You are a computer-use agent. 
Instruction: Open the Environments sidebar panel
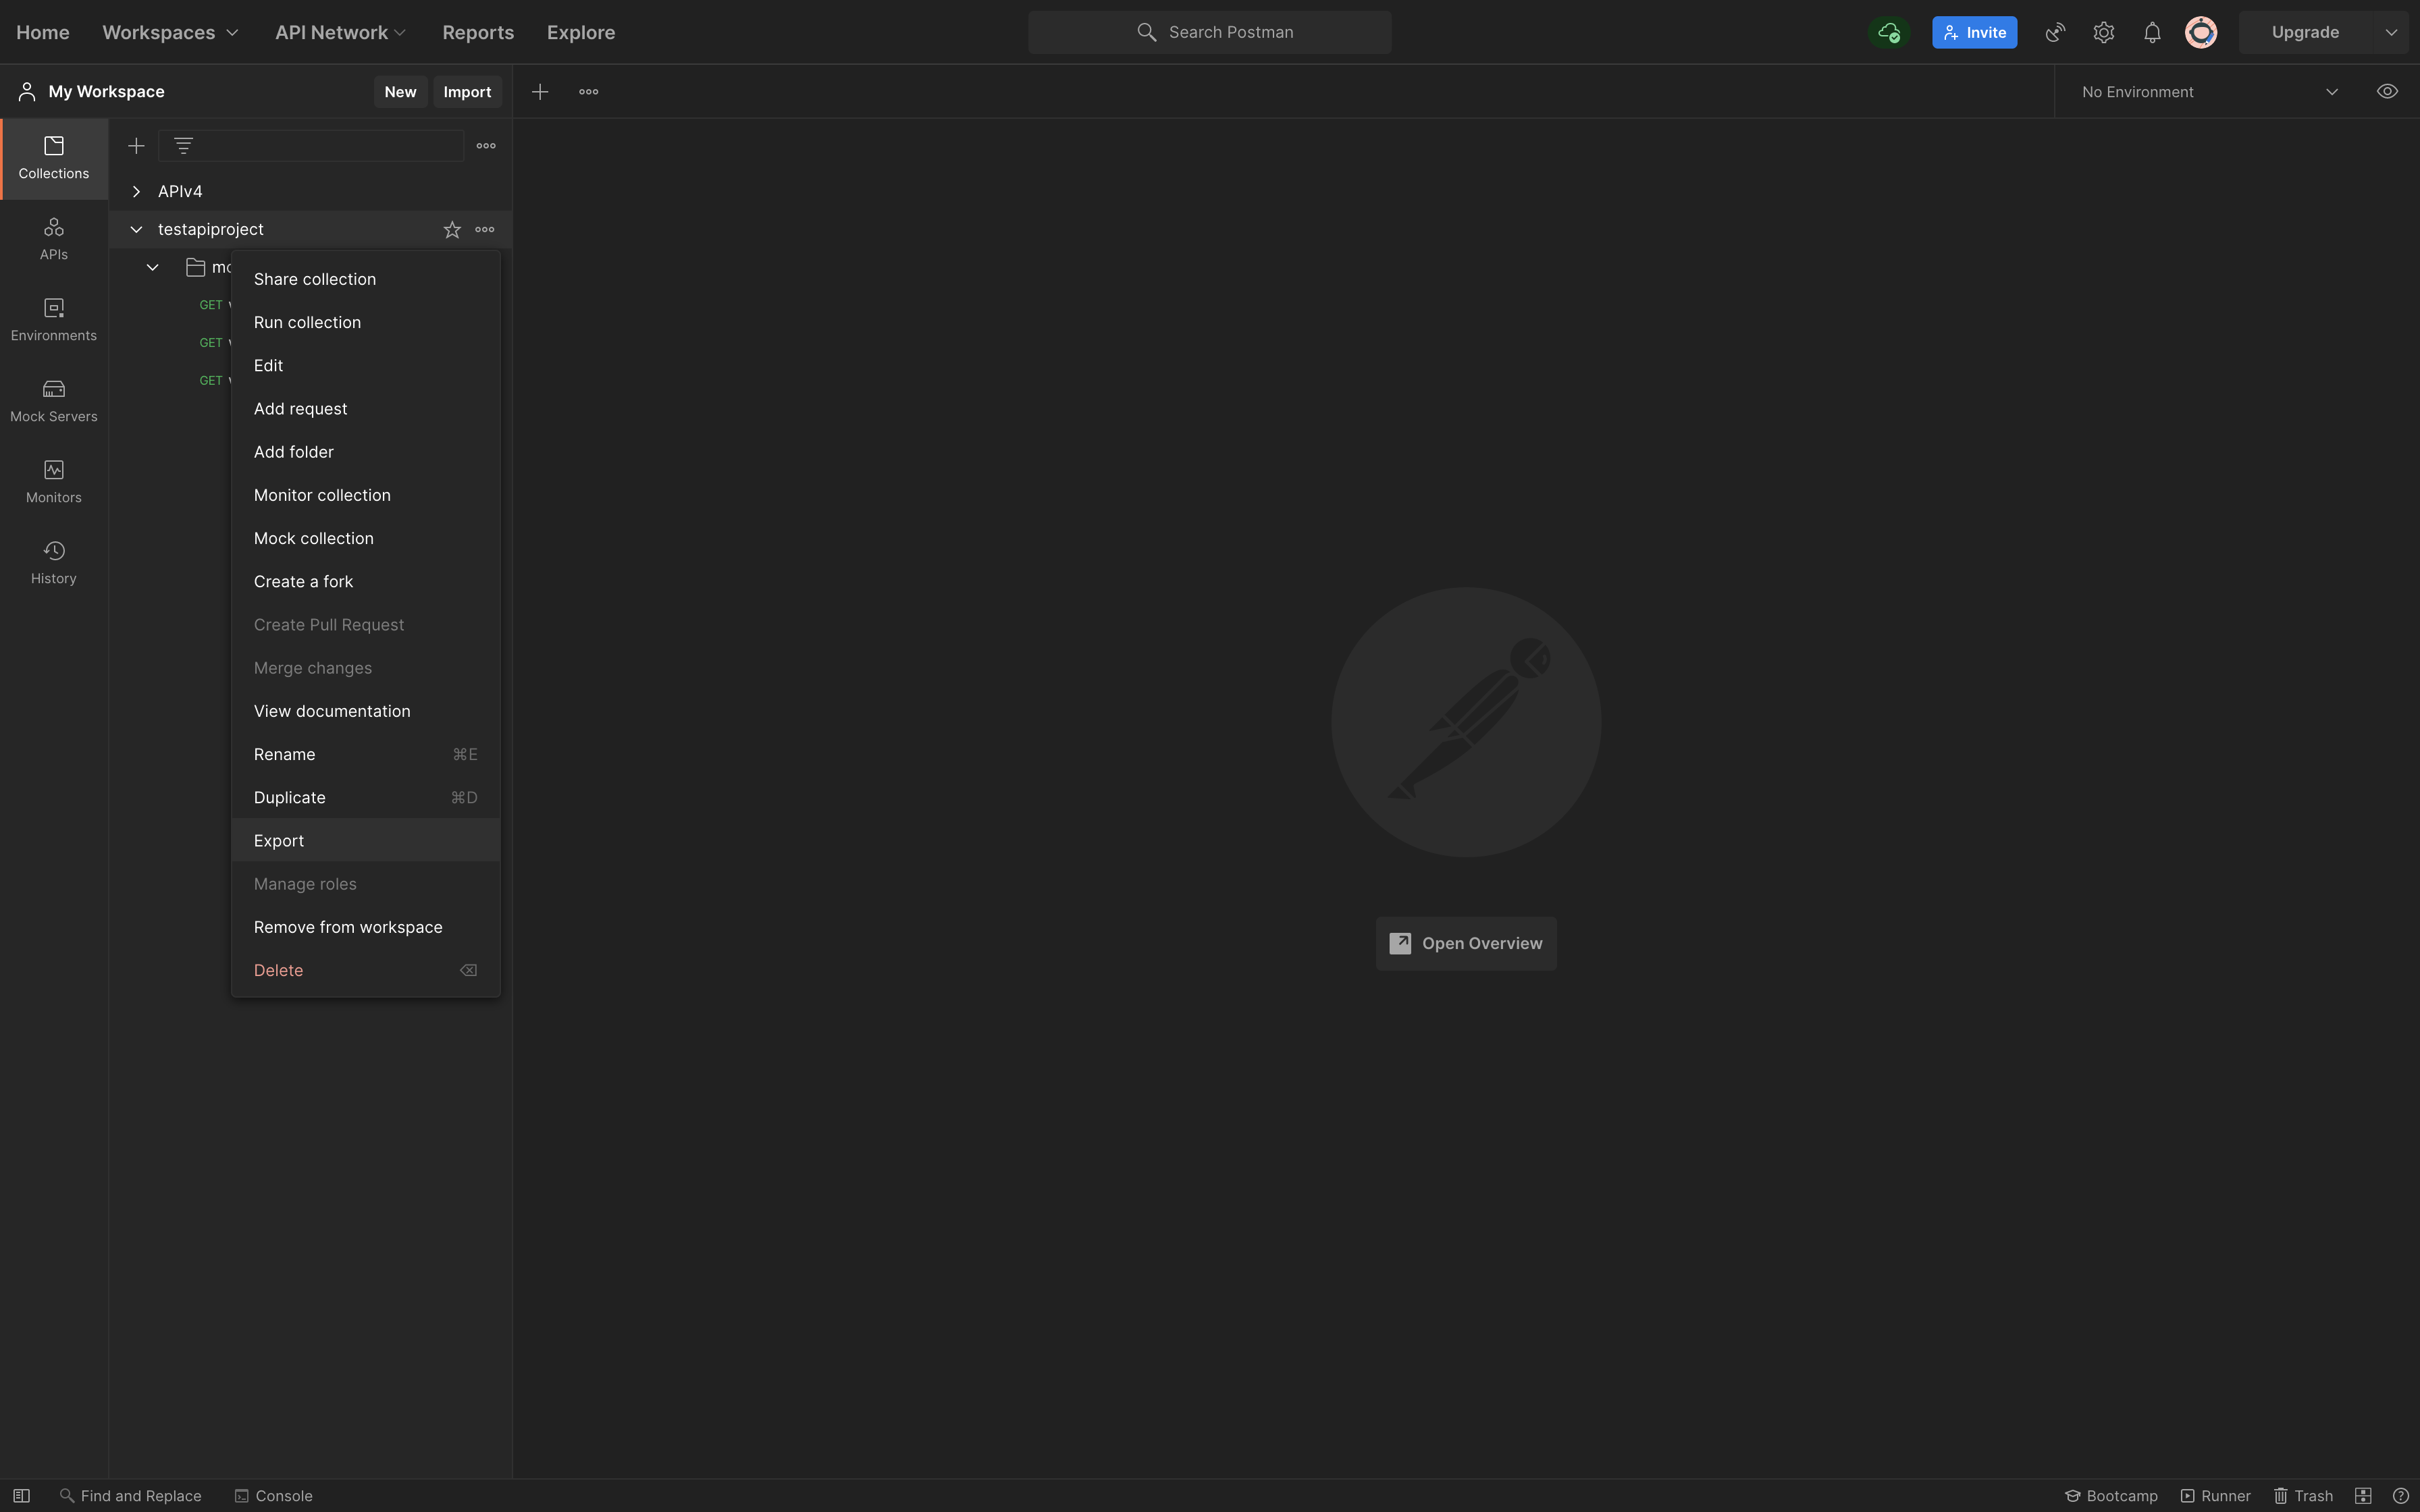tap(53, 319)
